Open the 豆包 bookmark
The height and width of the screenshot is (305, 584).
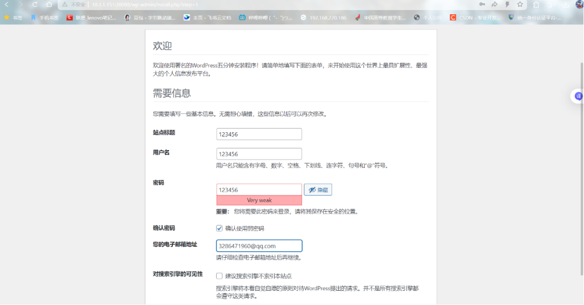point(150,17)
